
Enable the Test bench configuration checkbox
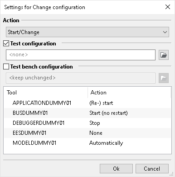[6, 67]
